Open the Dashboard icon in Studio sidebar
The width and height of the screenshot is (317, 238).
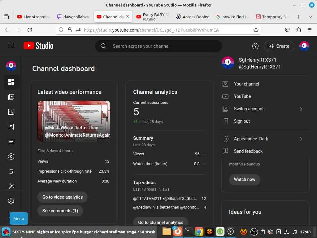11,82
